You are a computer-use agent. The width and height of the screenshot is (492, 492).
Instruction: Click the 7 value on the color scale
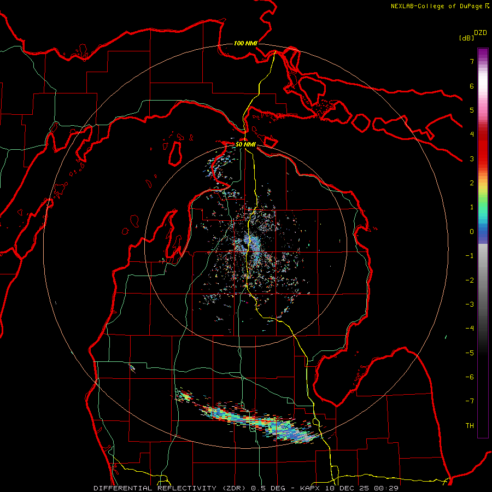(x=472, y=61)
